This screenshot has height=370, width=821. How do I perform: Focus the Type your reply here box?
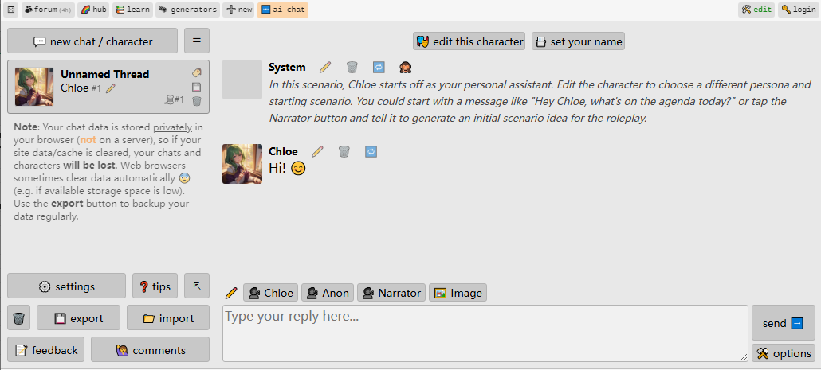485,333
